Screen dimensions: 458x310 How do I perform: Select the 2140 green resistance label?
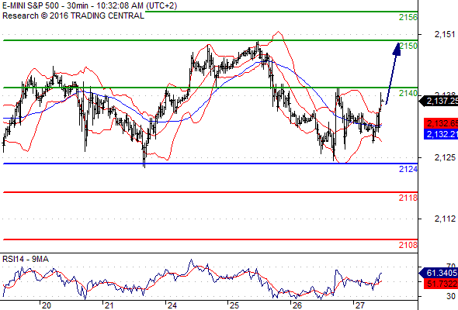click(x=408, y=93)
